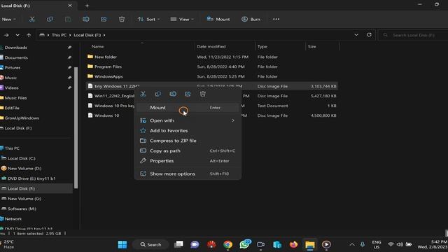The height and width of the screenshot is (252, 448).
Task: Click the Share icon in the toolbar
Action: click(104, 19)
